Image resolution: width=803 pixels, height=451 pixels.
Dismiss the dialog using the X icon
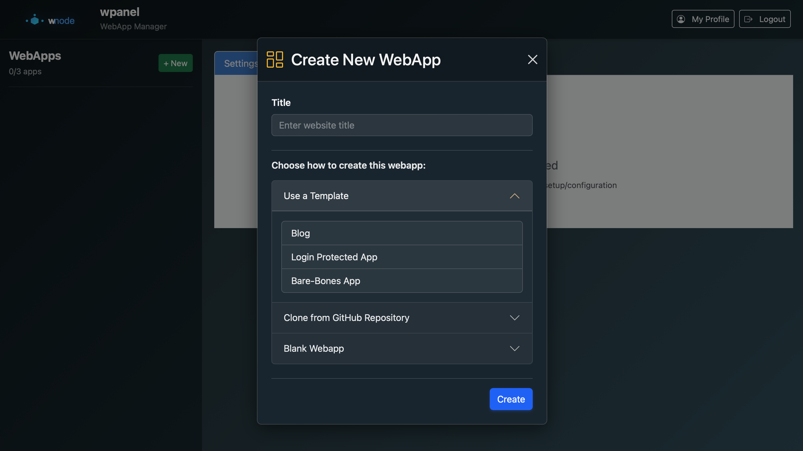532,59
